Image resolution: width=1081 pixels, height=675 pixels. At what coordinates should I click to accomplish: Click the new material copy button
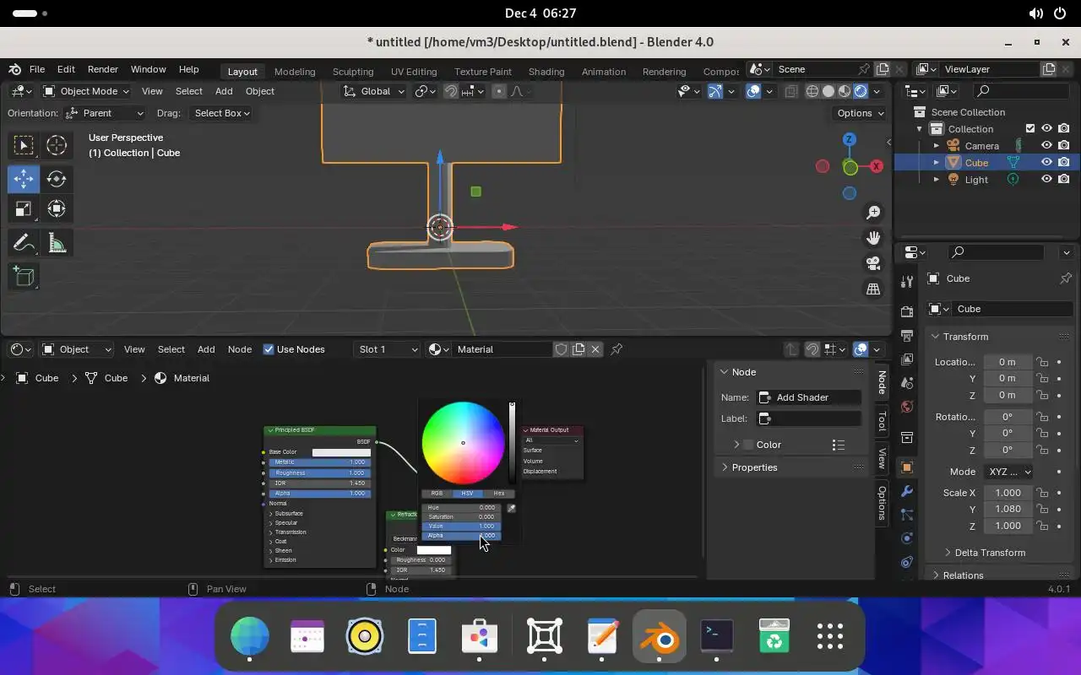[x=579, y=349]
